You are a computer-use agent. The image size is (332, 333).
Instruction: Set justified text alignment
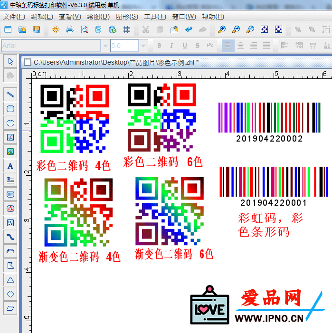coord(266,46)
